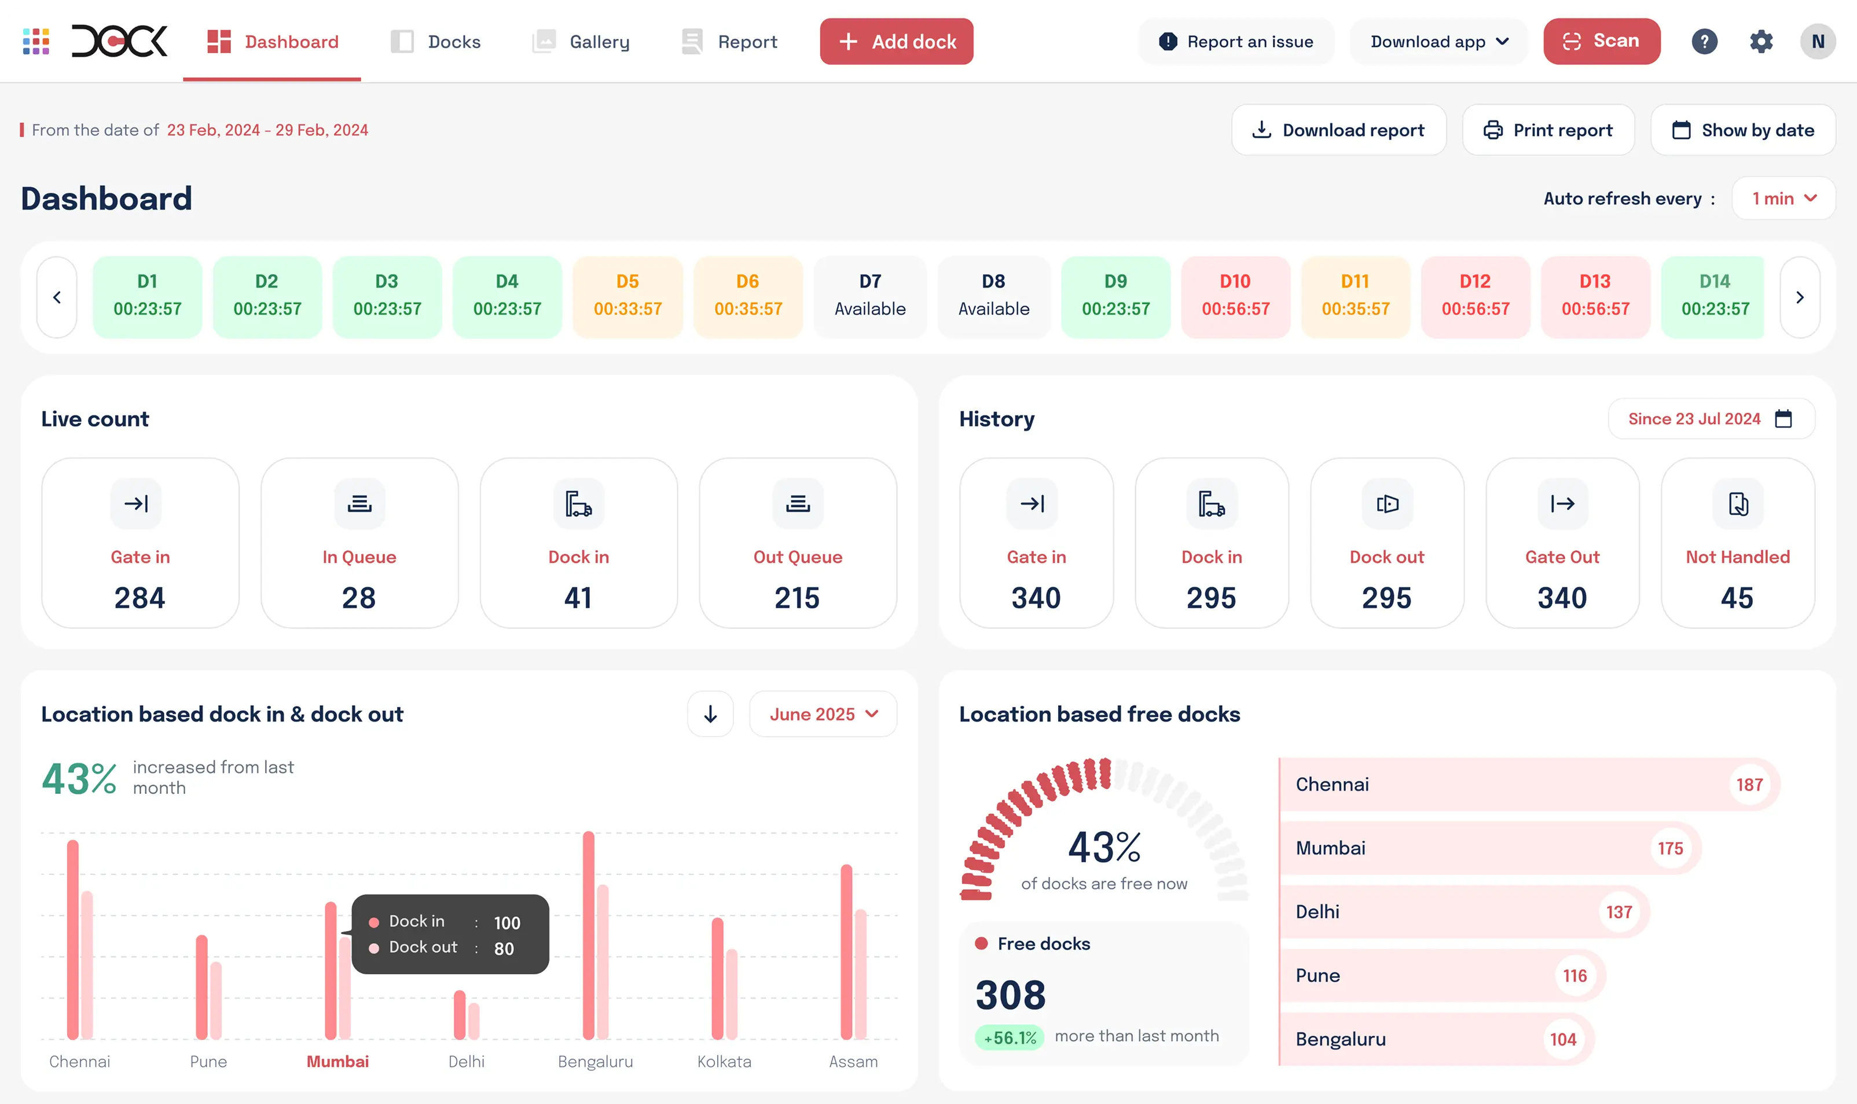Image resolution: width=1857 pixels, height=1104 pixels.
Task: Open the 1 min auto refresh dropdown
Action: [x=1783, y=198]
